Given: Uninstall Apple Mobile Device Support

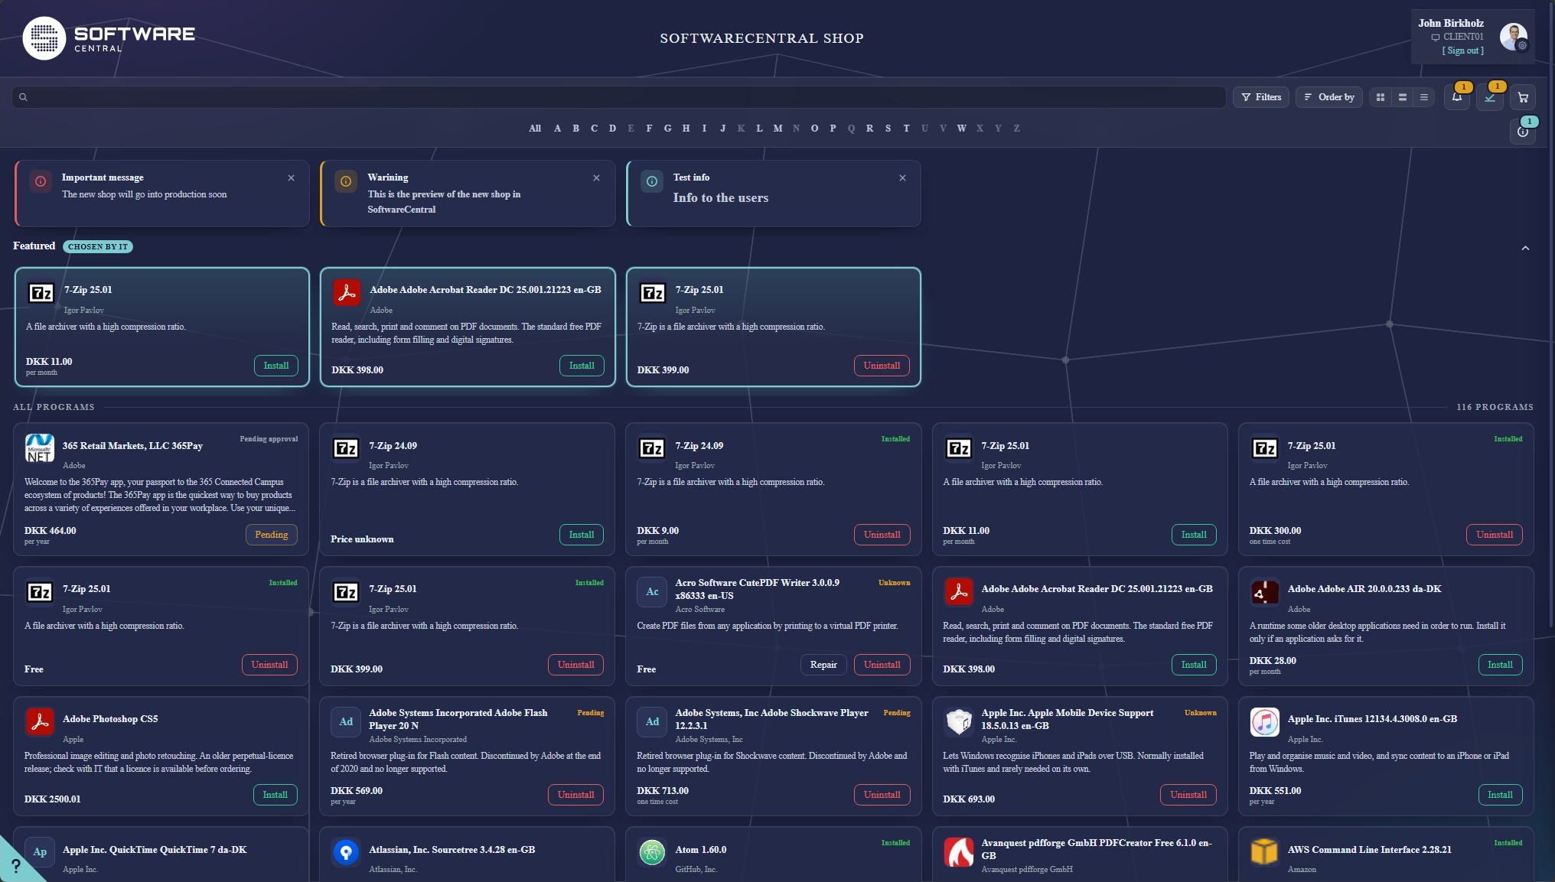Looking at the screenshot, I should pyautogui.click(x=1188, y=795).
